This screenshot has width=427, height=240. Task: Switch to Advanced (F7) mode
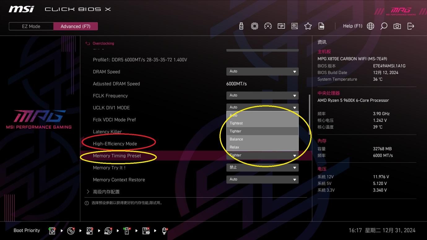pyautogui.click(x=76, y=26)
